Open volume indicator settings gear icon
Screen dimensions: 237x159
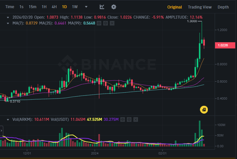click(129, 119)
